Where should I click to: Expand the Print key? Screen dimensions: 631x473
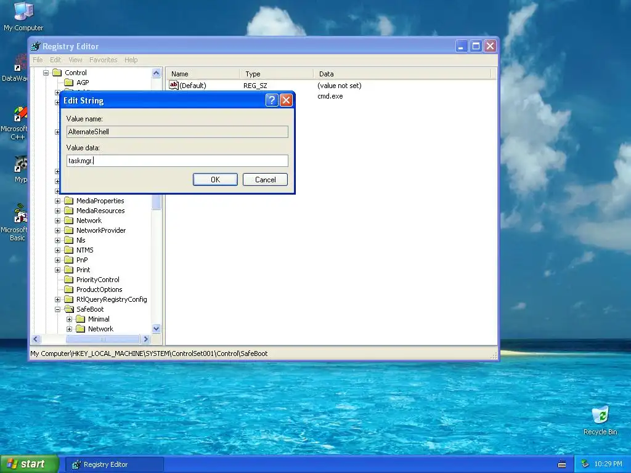[57, 270]
